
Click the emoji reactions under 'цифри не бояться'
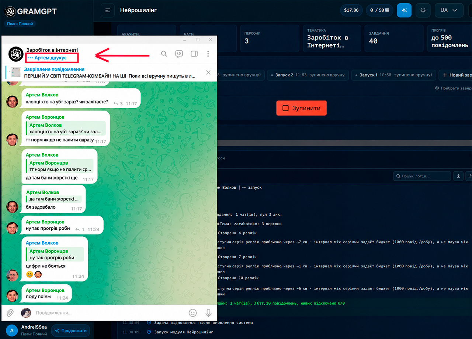(x=34, y=275)
